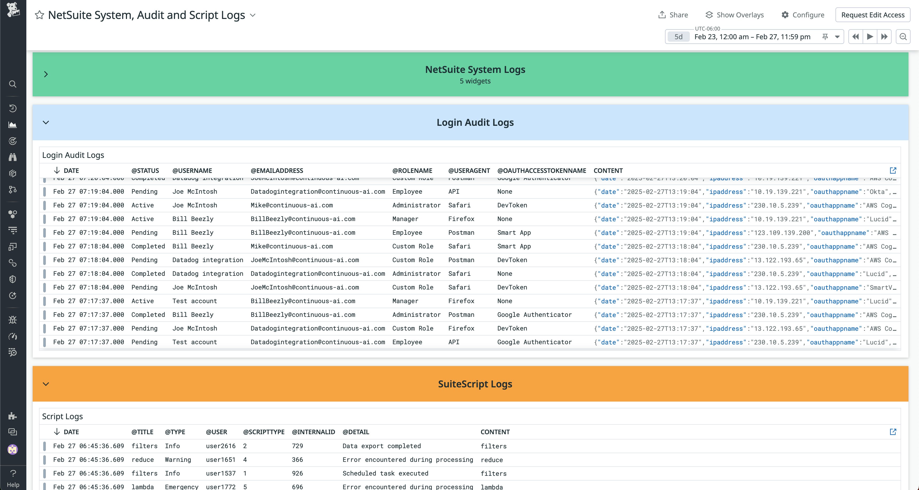
Task: Toggle Show Overlays on the dashboard
Action: click(x=735, y=15)
